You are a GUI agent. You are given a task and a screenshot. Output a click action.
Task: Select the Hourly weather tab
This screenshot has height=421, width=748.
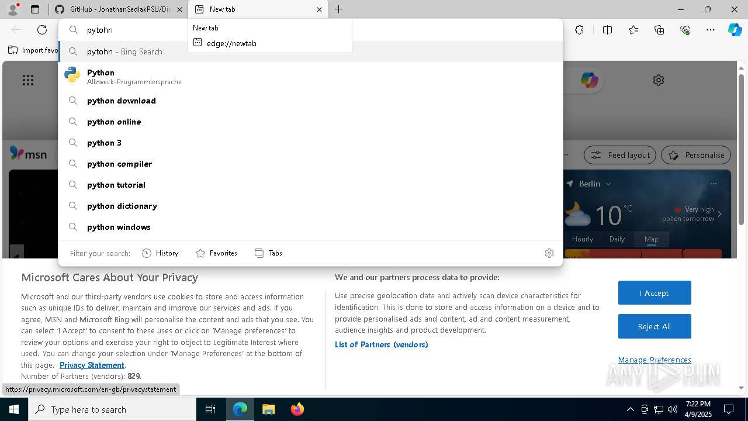coord(583,239)
